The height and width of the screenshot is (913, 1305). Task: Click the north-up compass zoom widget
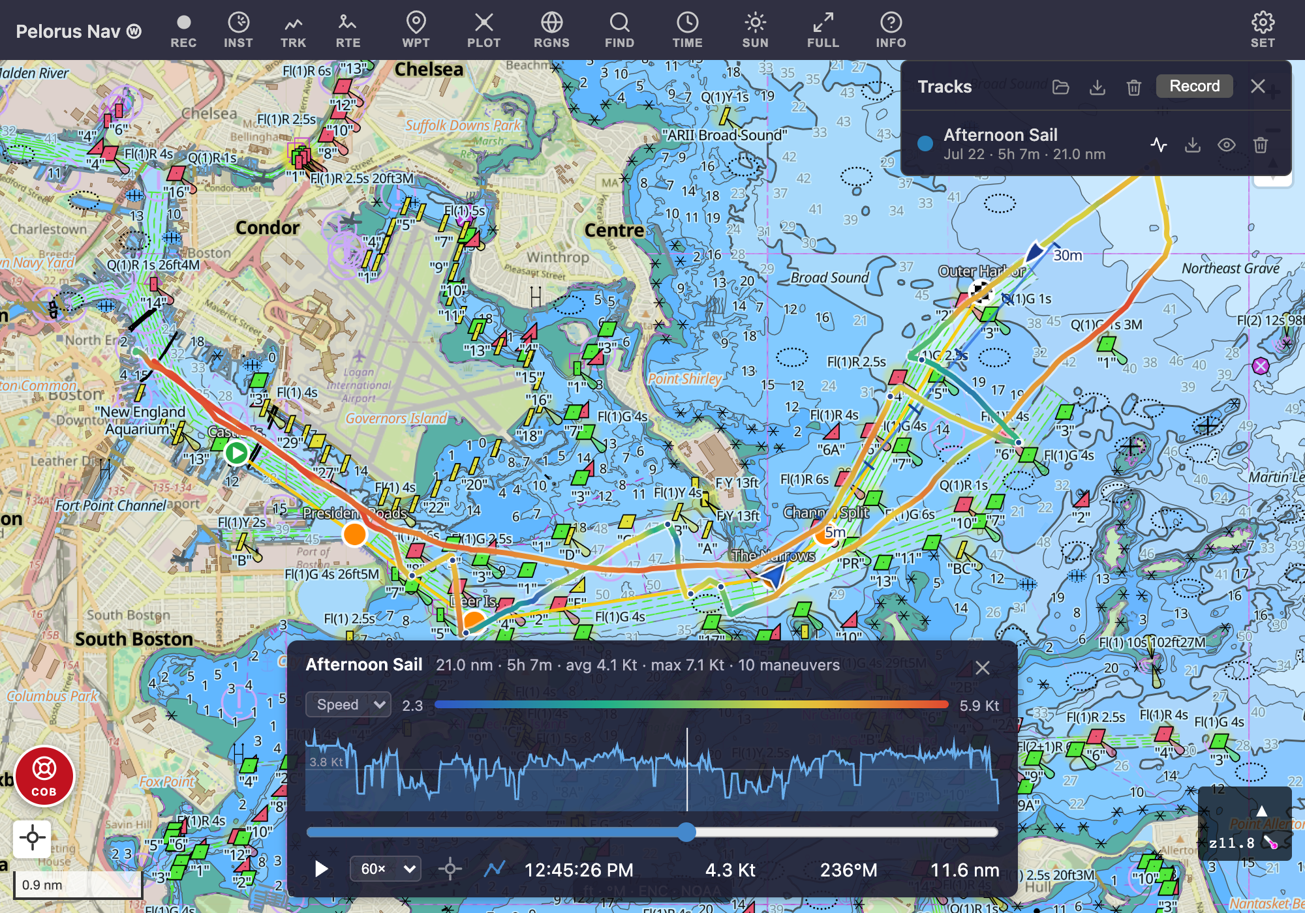pos(1244,824)
